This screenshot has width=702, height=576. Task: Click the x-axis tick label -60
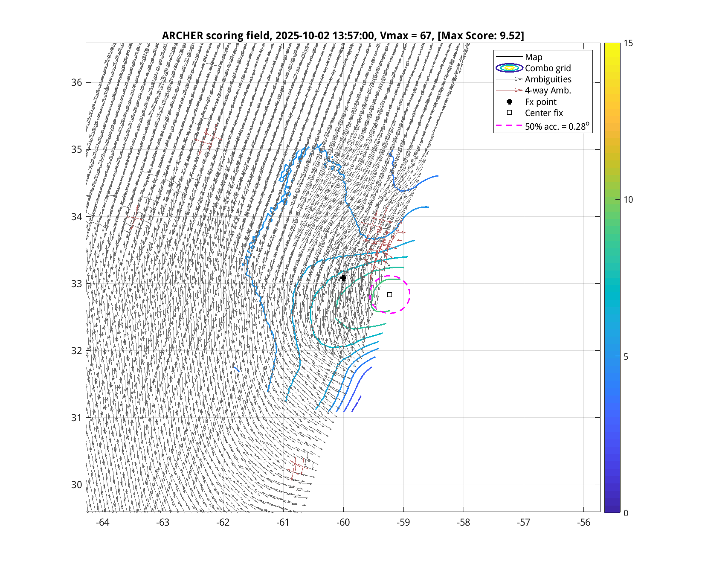click(343, 523)
